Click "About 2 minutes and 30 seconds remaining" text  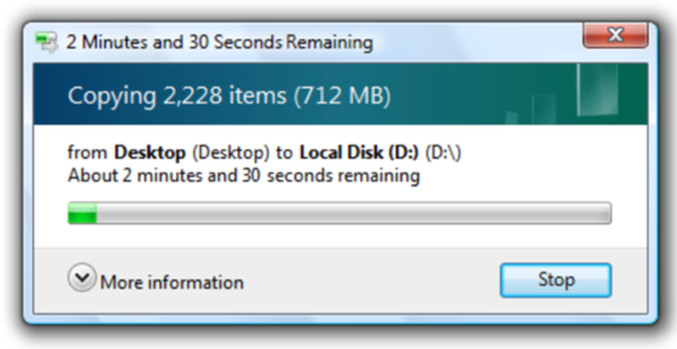pos(244,176)
